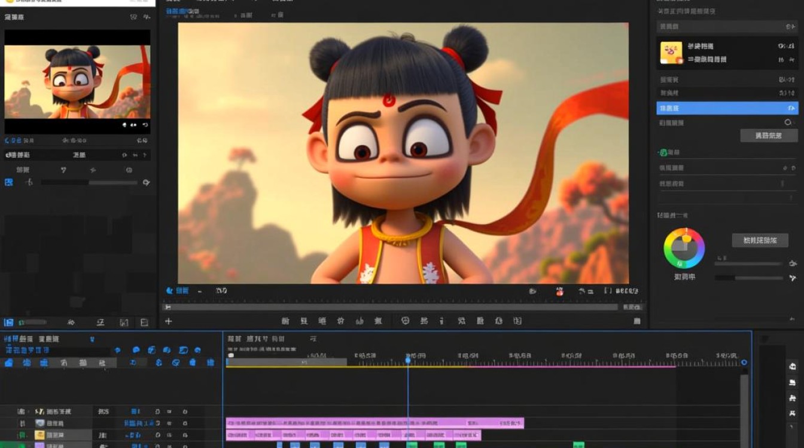Click the blue circle marker at the timeline ruler's end
This screenshot has width=804, height=448.
(x=744, y=363)
